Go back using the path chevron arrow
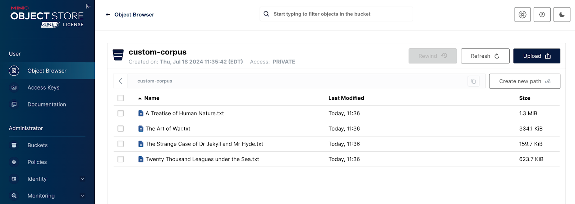Screen dimensions: 575x204 click(x=120, y=81)
